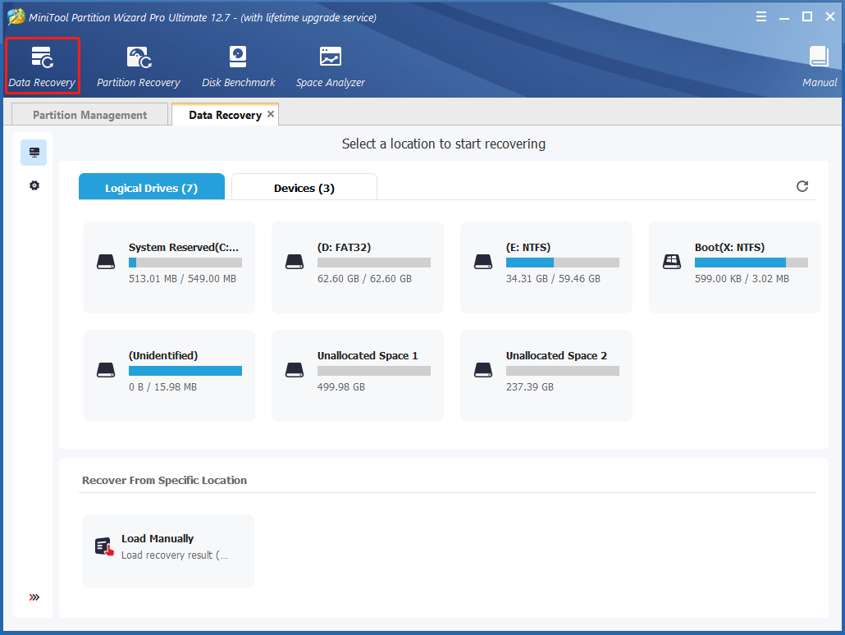The width and height of the screenshot is (845, 635).
Task: Select the Data Recovery tab
Action: (225, 115)
